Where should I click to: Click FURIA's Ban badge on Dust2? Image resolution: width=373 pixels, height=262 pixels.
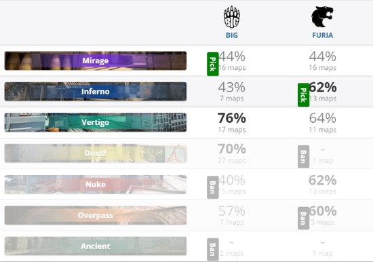pos(304,157)
